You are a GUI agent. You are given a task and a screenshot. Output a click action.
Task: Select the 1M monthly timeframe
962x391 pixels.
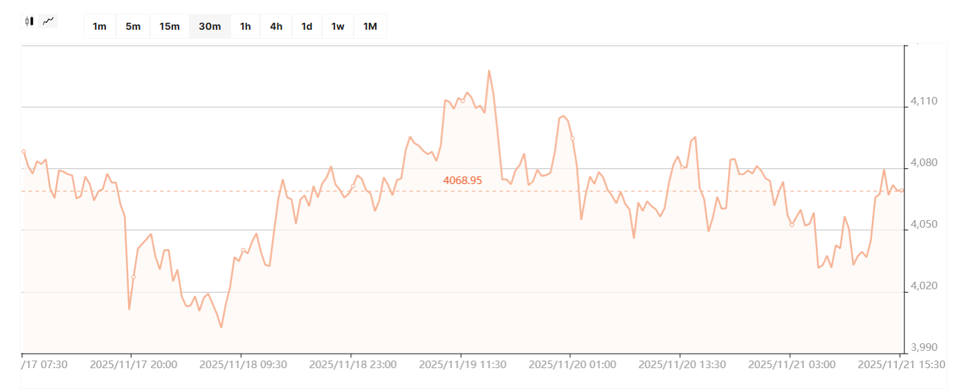370,26
